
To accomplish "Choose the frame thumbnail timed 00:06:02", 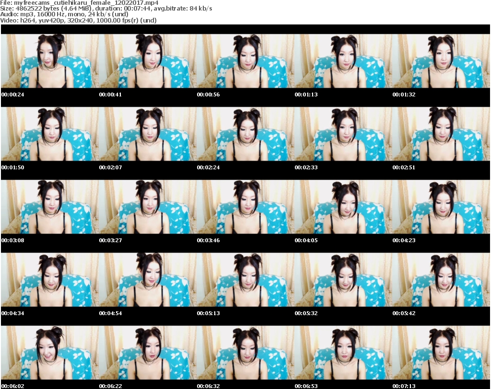I will [50, 353].
